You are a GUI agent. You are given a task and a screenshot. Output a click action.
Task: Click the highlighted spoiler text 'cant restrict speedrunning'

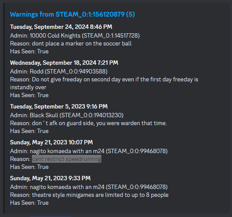pos(66,159)
